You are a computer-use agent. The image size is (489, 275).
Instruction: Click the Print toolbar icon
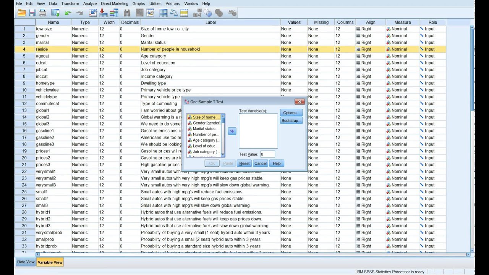point(42,13)
